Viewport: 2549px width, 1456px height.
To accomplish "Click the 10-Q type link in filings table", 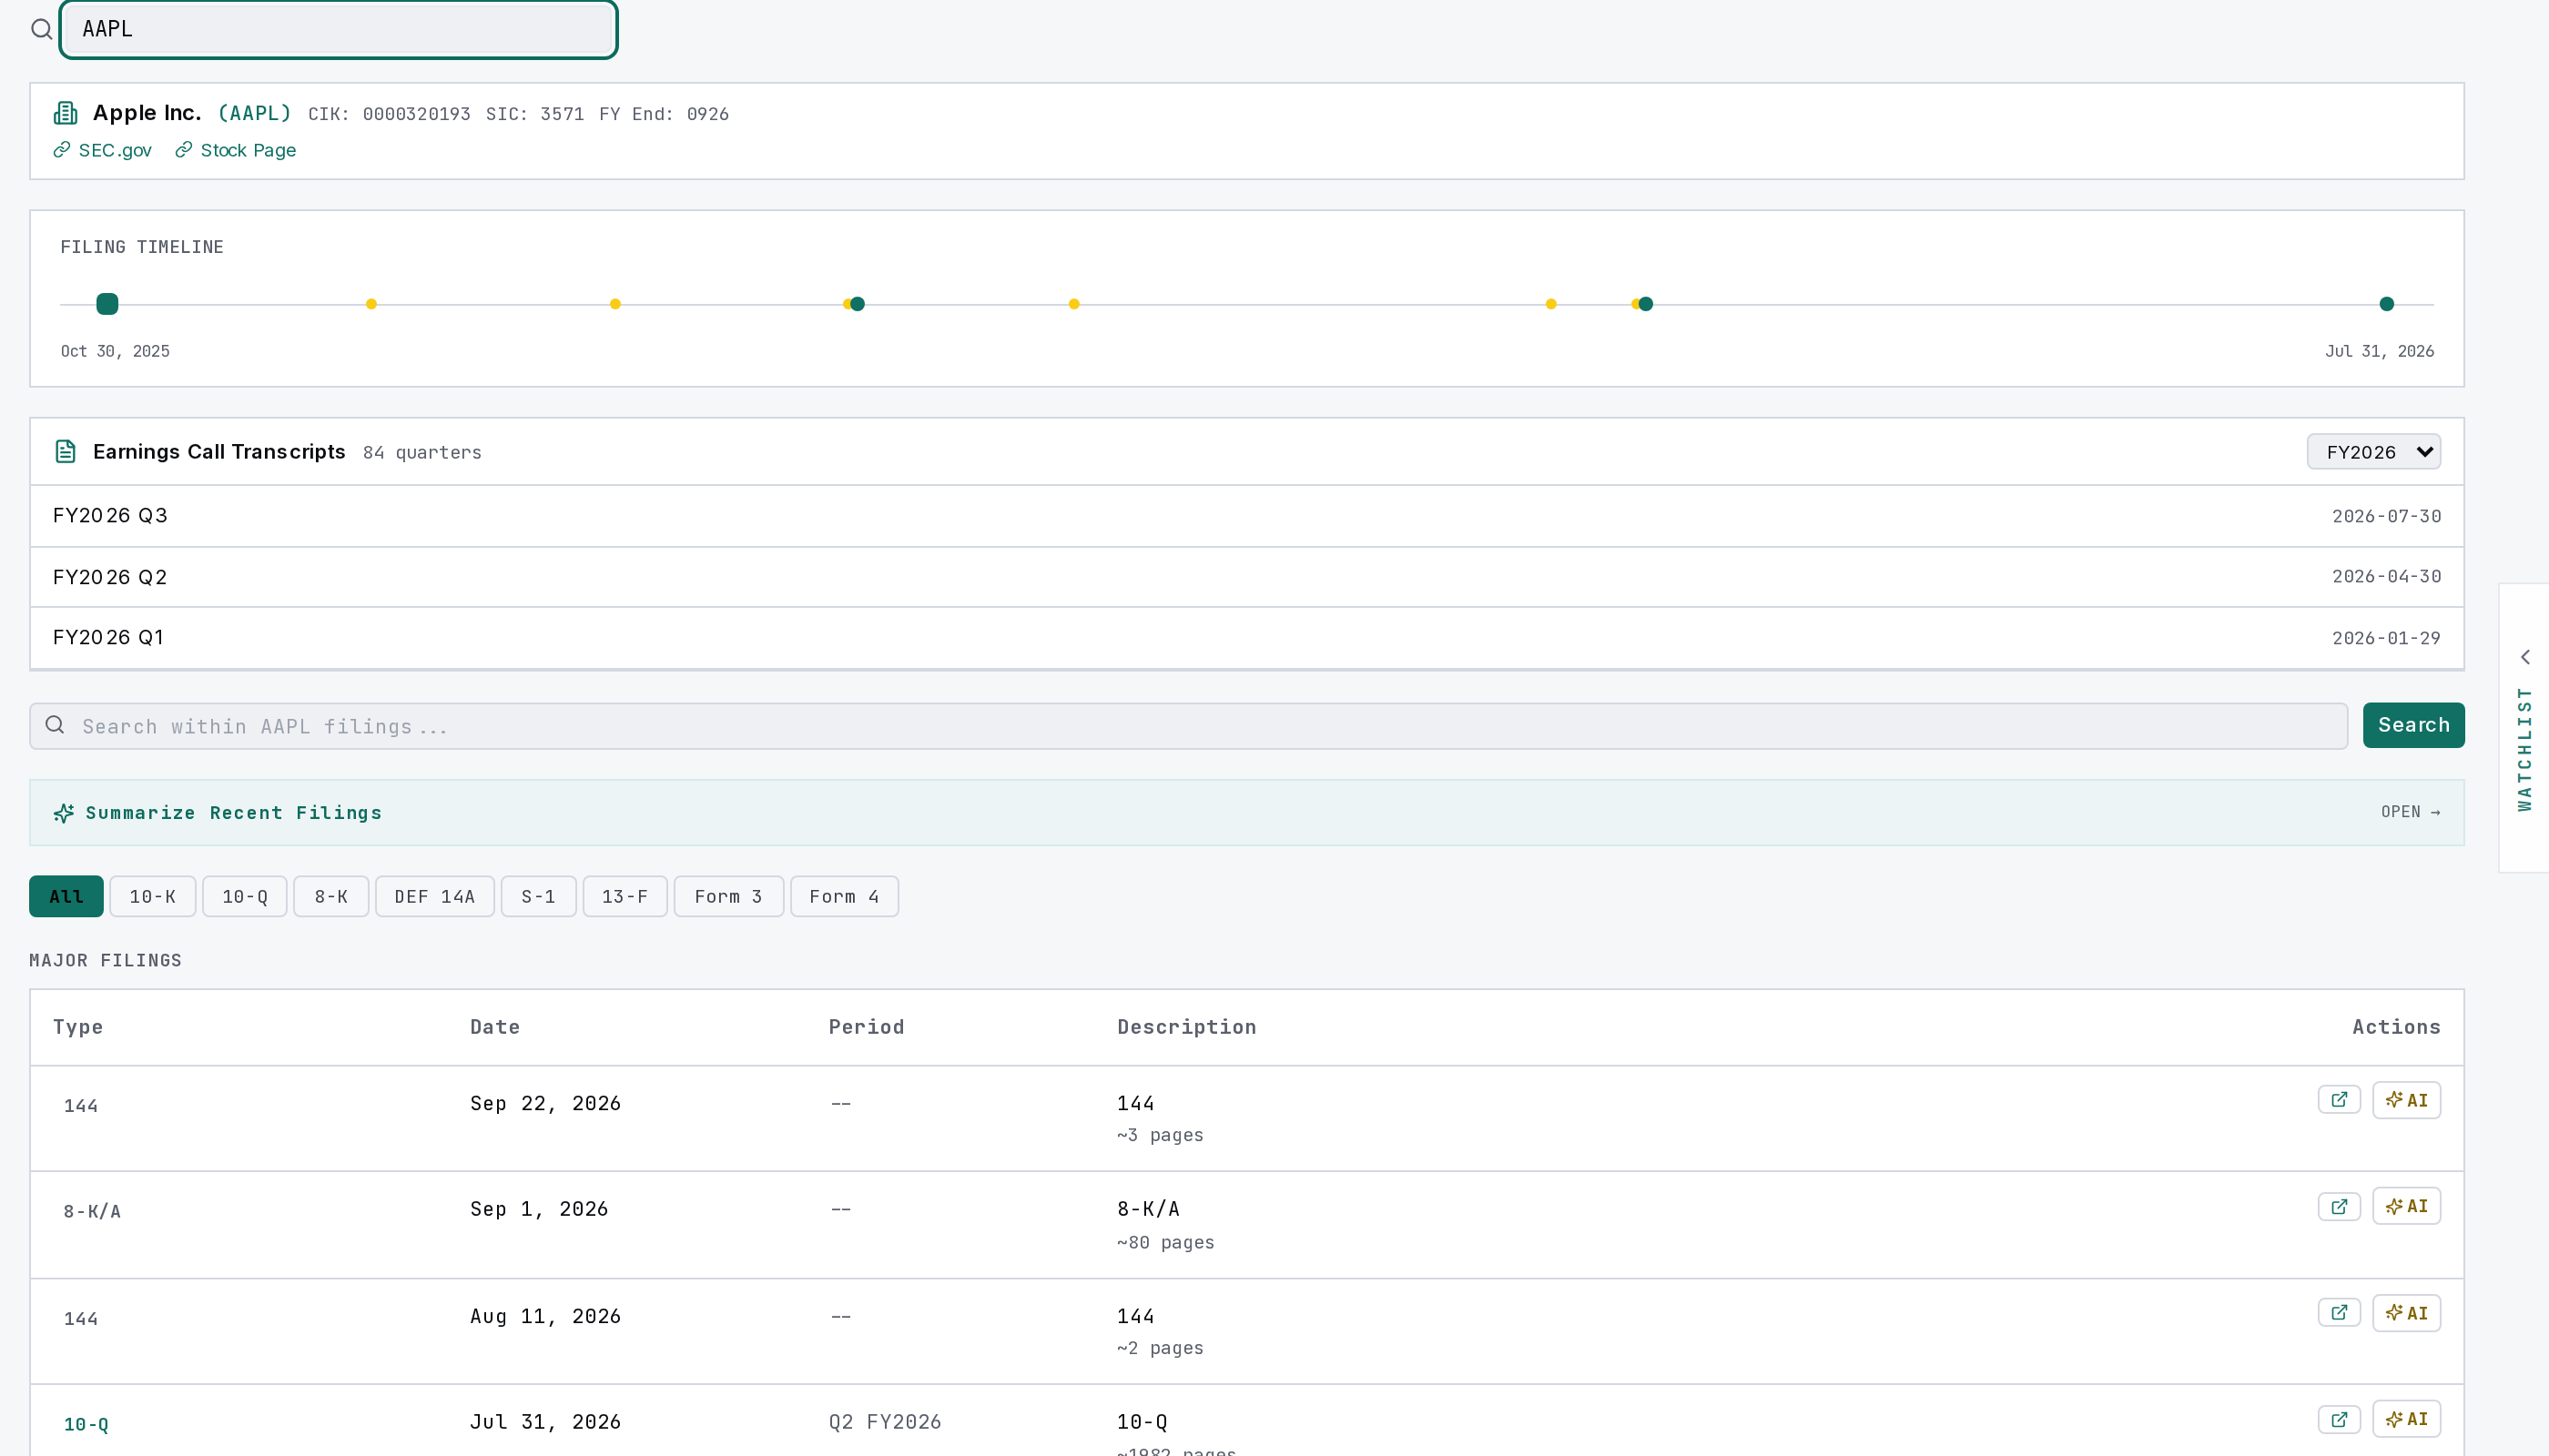I will tap(86, 1424).
